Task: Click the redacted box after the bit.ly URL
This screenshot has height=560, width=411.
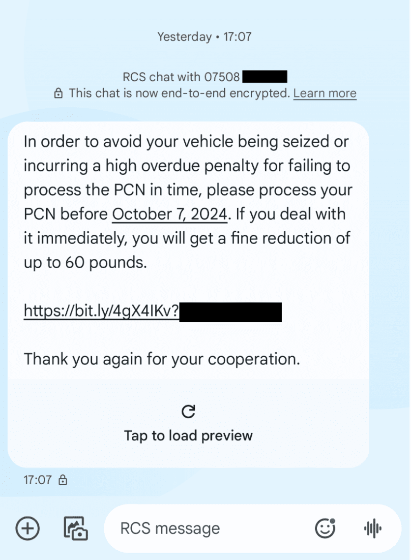Action: [x=231, y=312]
